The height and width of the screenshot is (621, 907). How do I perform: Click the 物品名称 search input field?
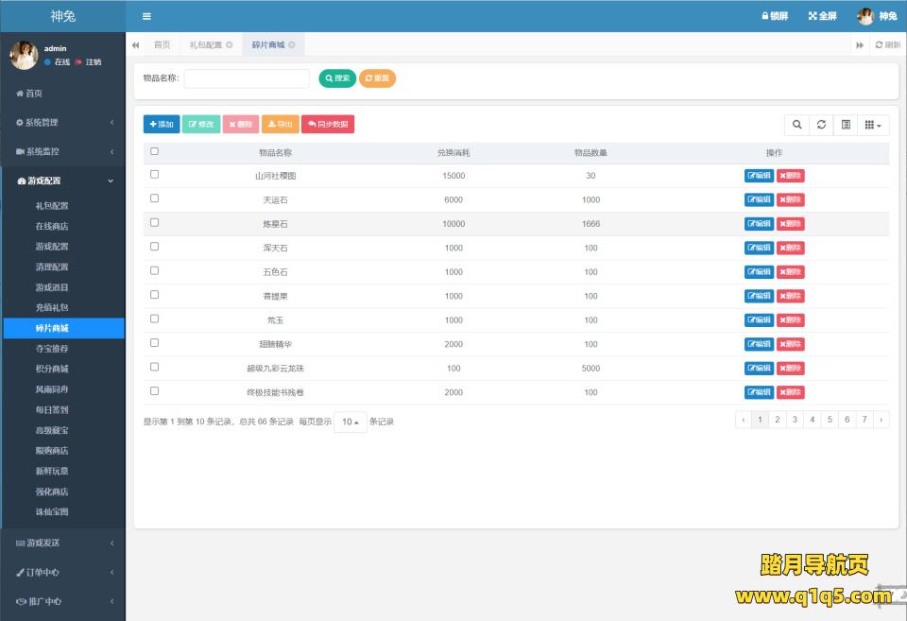coord(247,78)
